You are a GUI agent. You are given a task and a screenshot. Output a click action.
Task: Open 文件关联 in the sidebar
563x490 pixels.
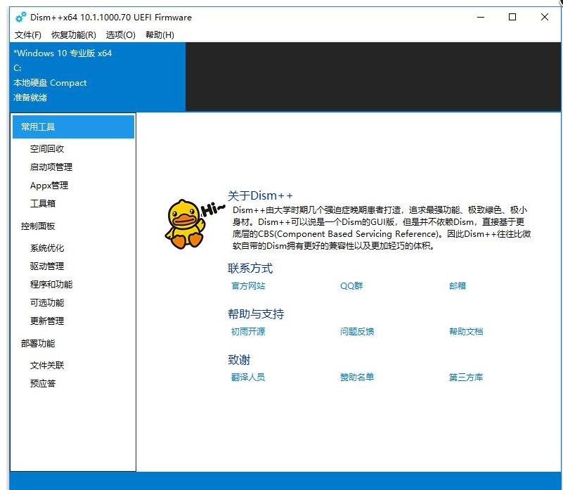pos(46,366)
